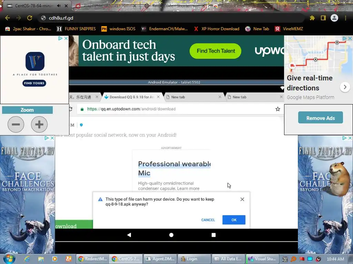Image resolution: width=353 pixels, height=264 pixels.
Task: Close the Download QQ emulator tab
Action: [158, 97]
